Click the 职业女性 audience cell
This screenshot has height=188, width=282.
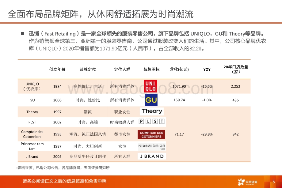point(122,112)
